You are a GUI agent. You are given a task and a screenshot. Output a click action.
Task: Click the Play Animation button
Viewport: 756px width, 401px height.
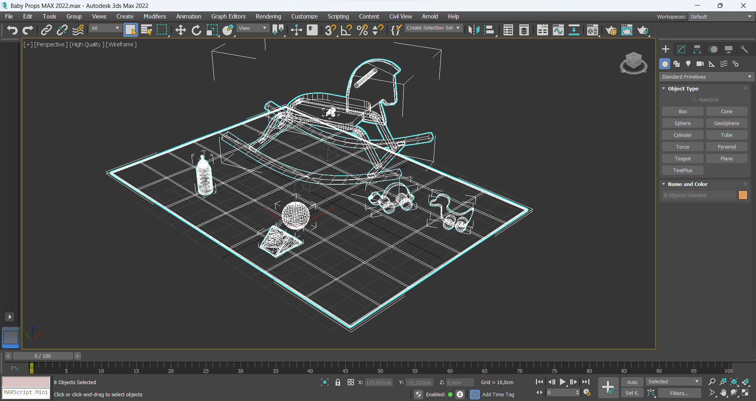point(563,382)
